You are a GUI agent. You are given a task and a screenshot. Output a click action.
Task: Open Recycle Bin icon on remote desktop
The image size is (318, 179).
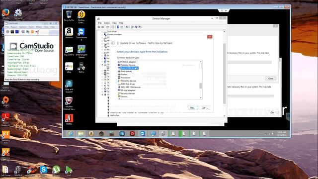pos(69,16)
